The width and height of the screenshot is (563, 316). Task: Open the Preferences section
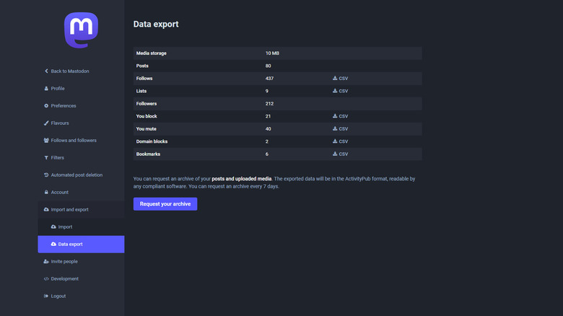[x=81, y=105]
